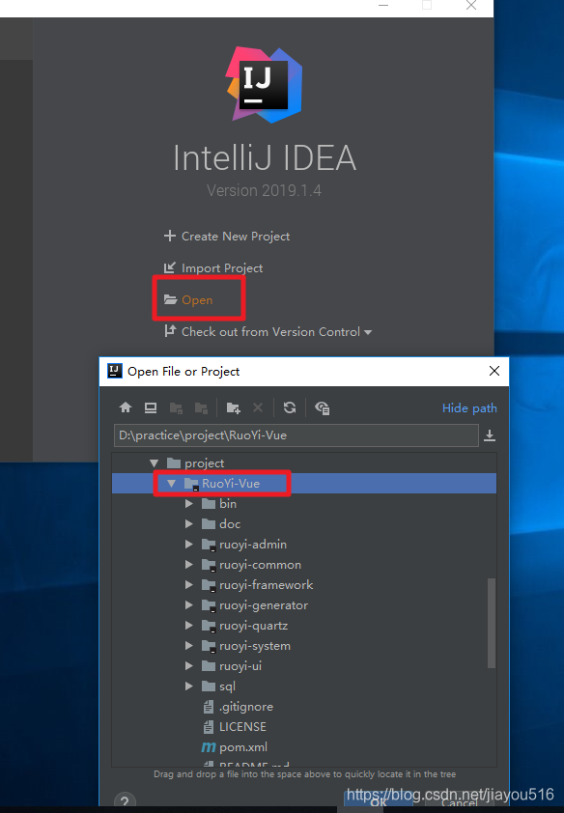Click the Module Directory toolbar icon
564x813 pixels.
click(x=201, y=408)
